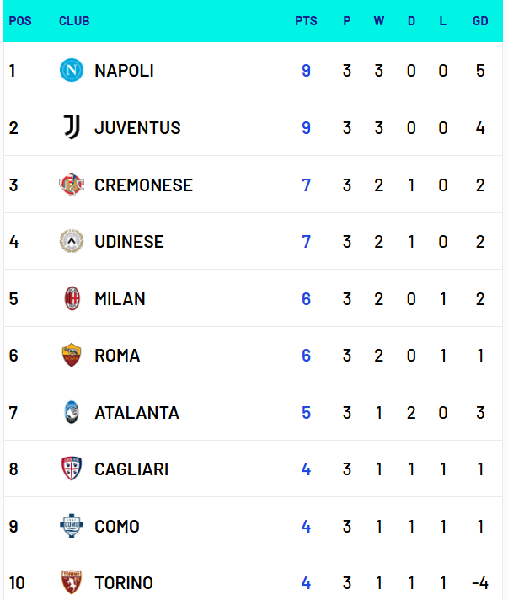This screenshot has height=600, width=508.
Task: Click the TORINO club name
Action: pos(124,583)
